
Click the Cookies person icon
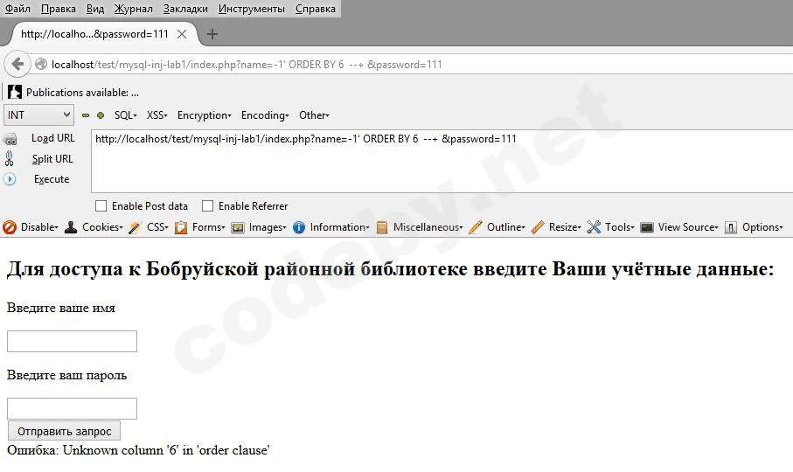(x=71, y=227)
